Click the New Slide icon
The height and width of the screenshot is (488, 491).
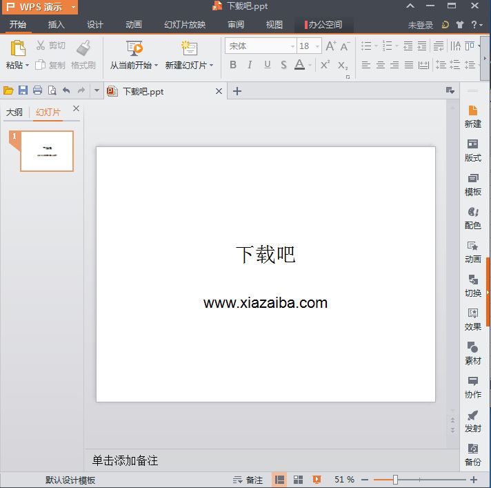pyautogui.click(x=189, y=48)
